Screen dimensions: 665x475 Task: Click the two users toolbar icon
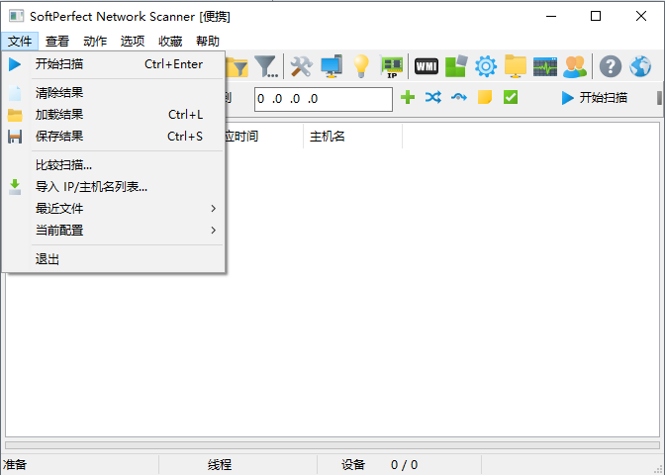point(575,66)
